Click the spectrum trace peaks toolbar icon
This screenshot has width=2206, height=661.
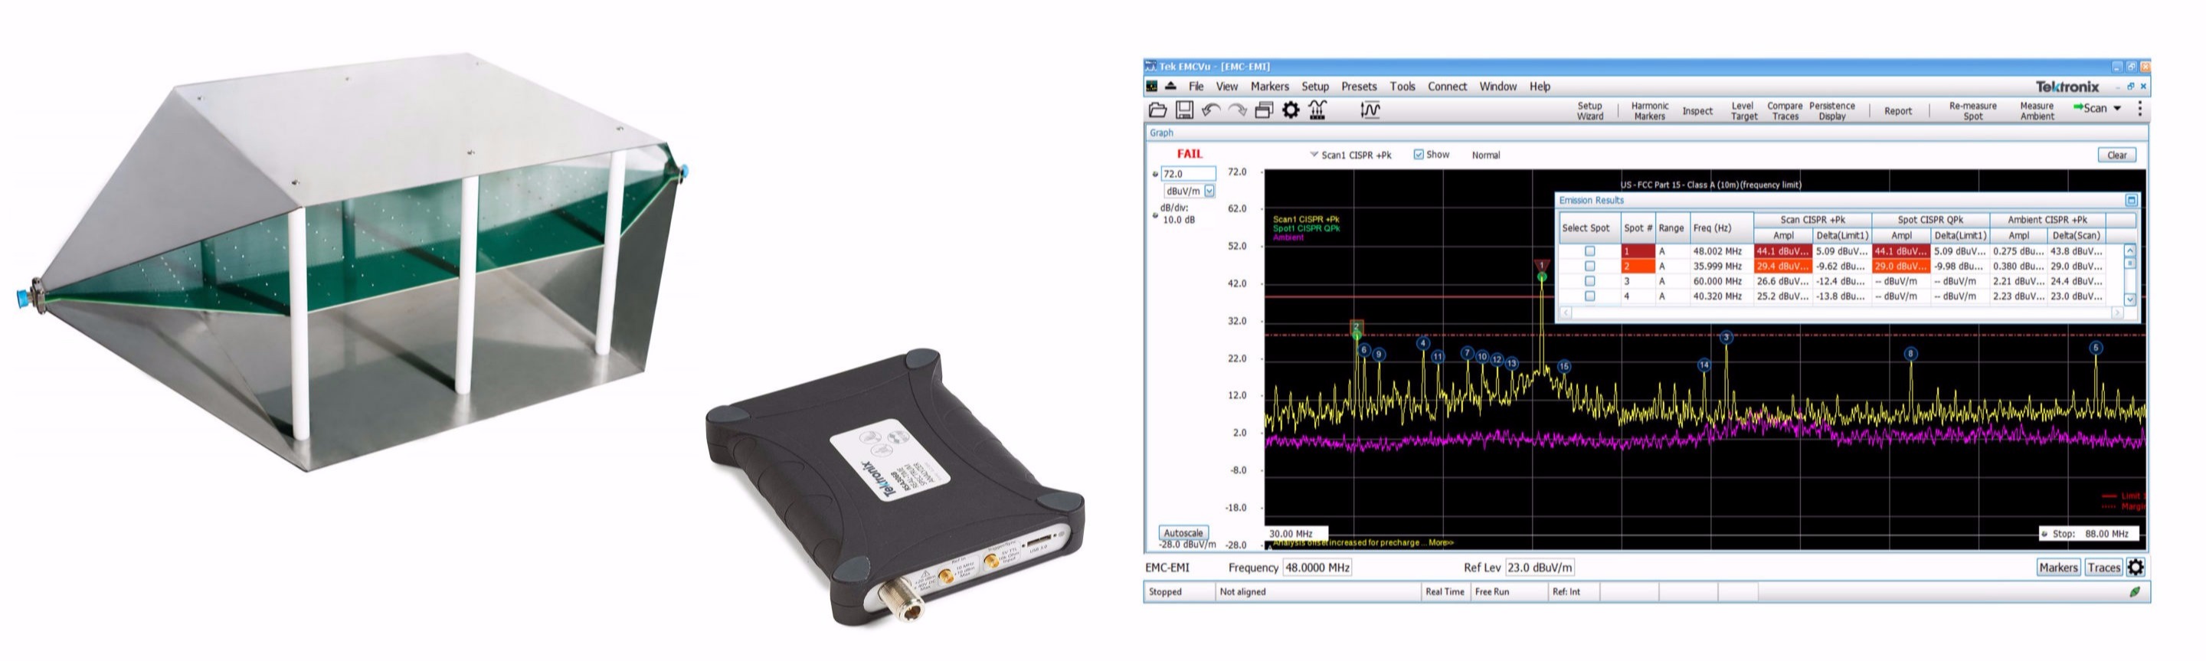pos(1317,110)
